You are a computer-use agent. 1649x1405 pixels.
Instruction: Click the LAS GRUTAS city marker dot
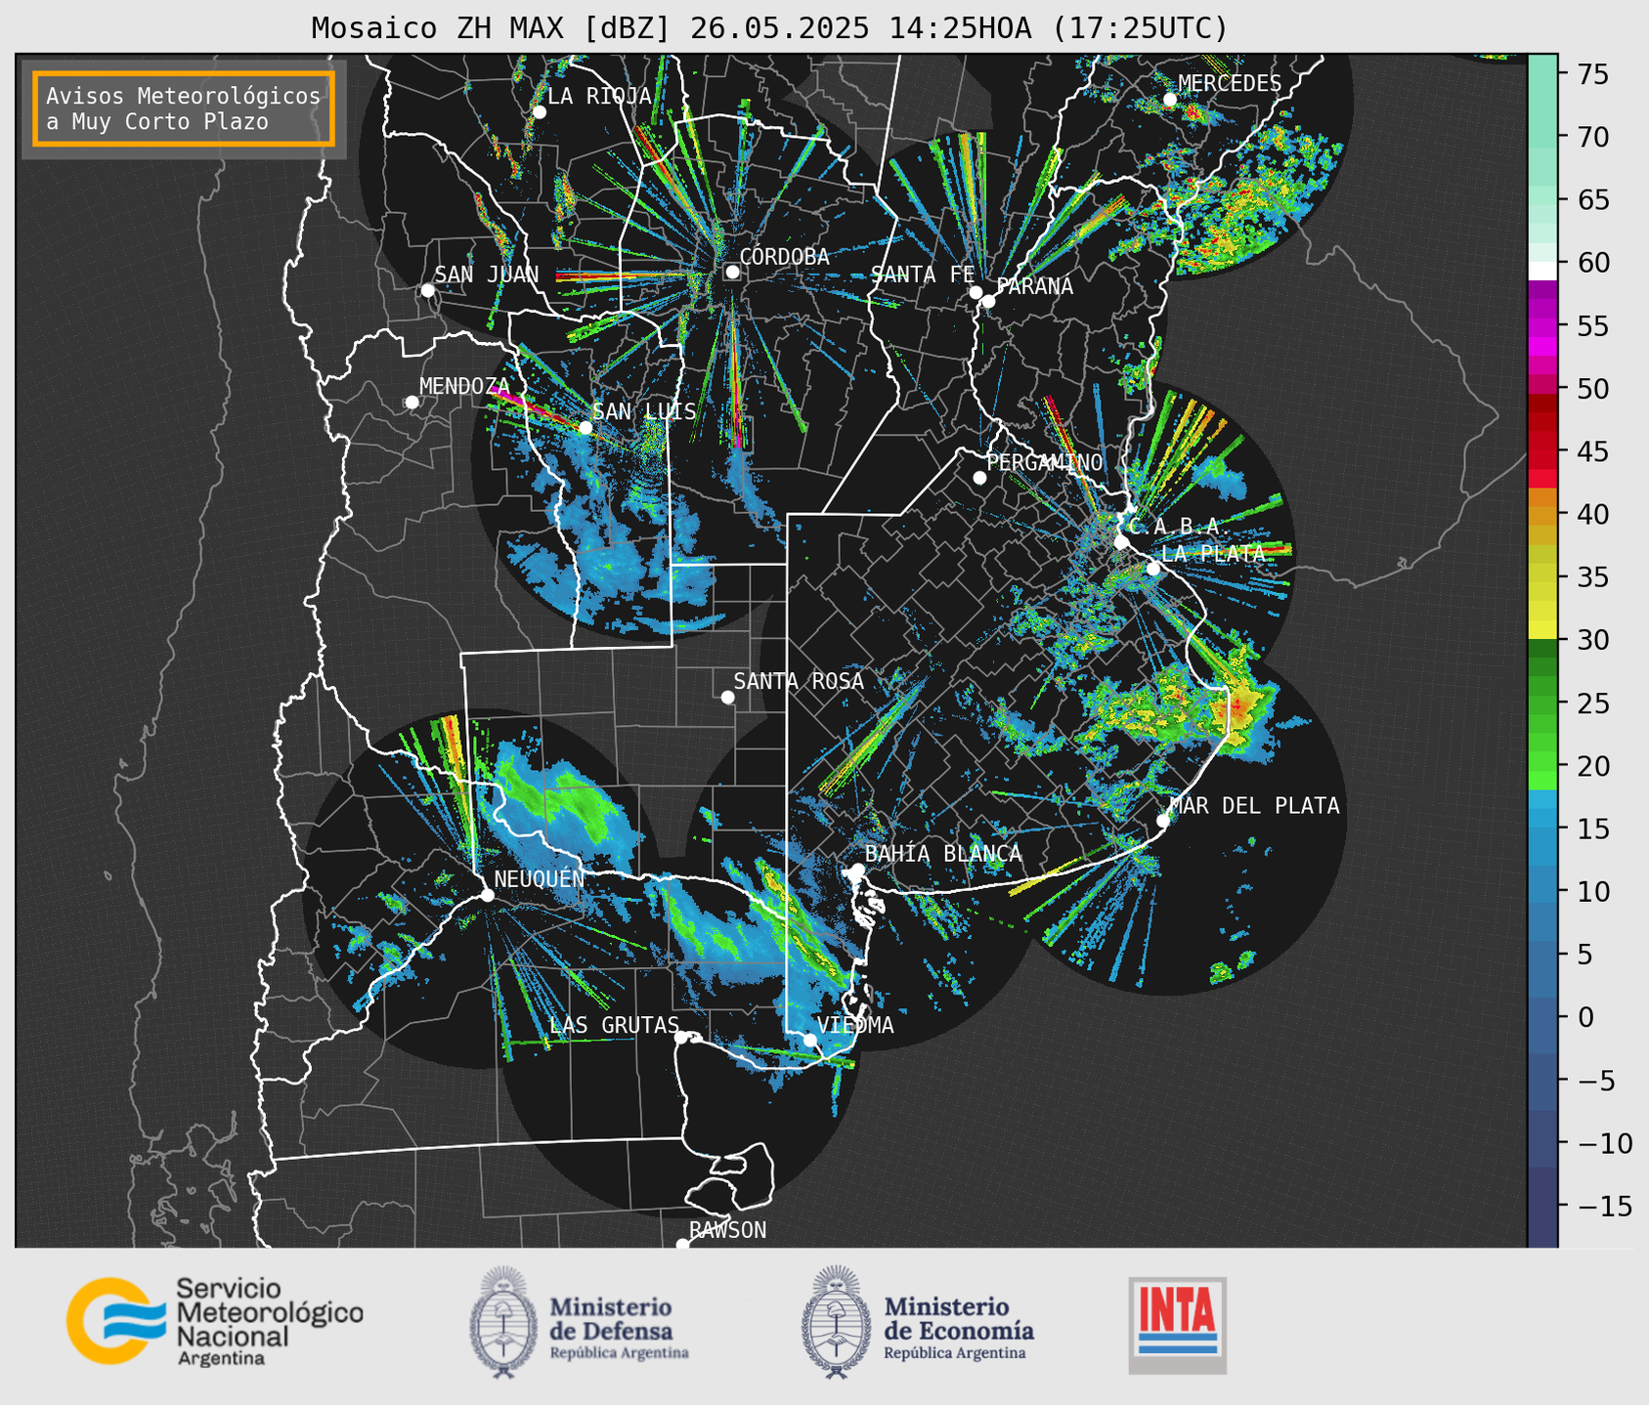[680, 1037]
